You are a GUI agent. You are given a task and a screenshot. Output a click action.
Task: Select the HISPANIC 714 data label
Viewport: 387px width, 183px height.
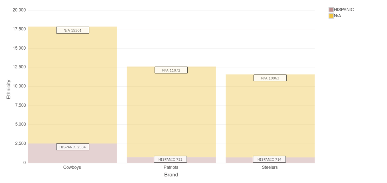click(269, 159)
